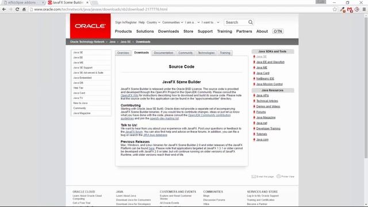The image size is (368, 207).
Task: Click the Oracle search field
Action: 236,22
